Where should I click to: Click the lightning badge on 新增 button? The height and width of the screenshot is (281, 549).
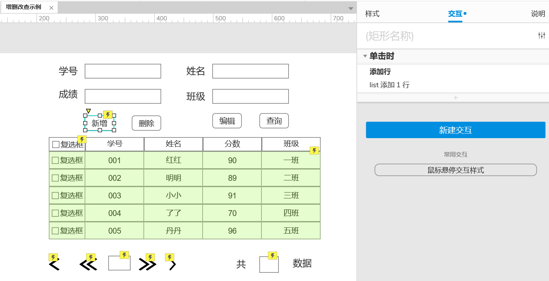108,115
